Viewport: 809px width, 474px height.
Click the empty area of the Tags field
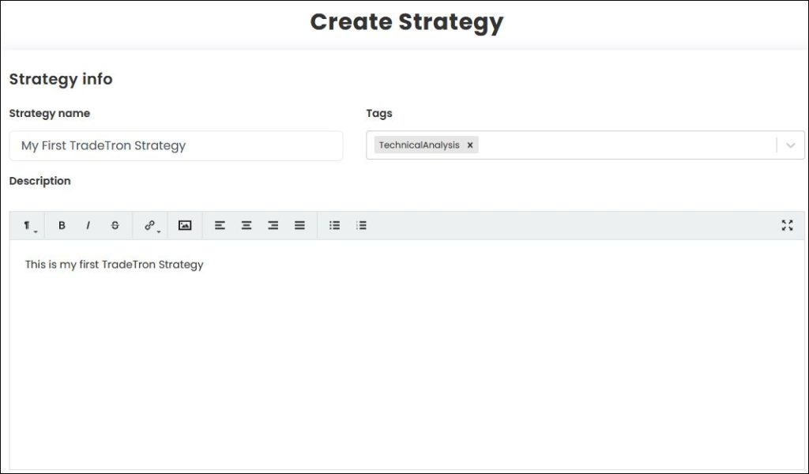click(x=624, y=145)
